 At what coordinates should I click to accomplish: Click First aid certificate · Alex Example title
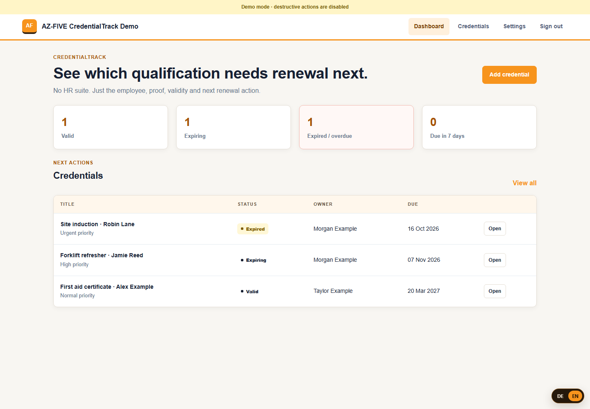[107, 287]
